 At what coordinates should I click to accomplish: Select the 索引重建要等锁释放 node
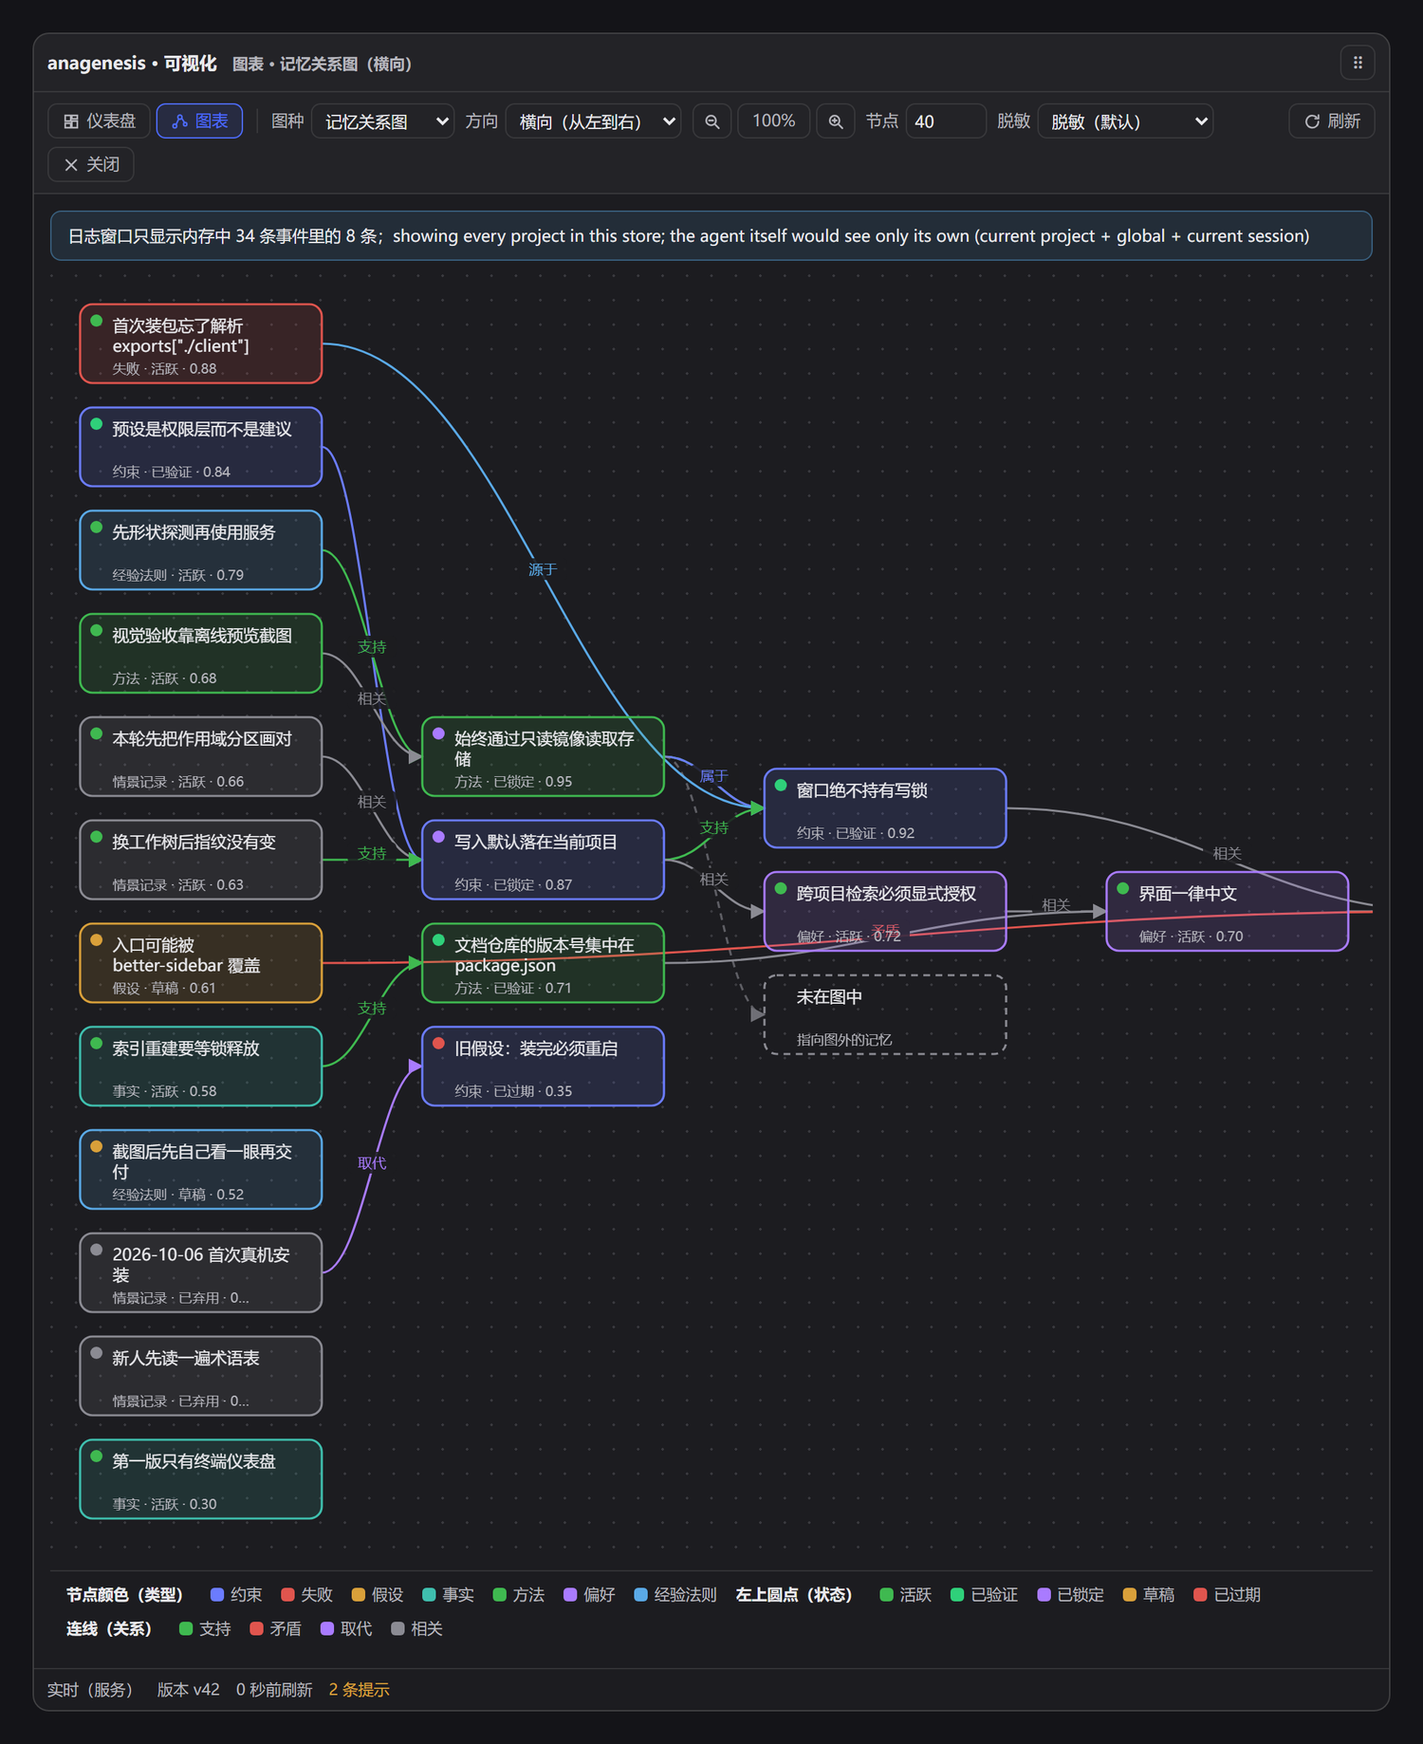pos(201,1067)
